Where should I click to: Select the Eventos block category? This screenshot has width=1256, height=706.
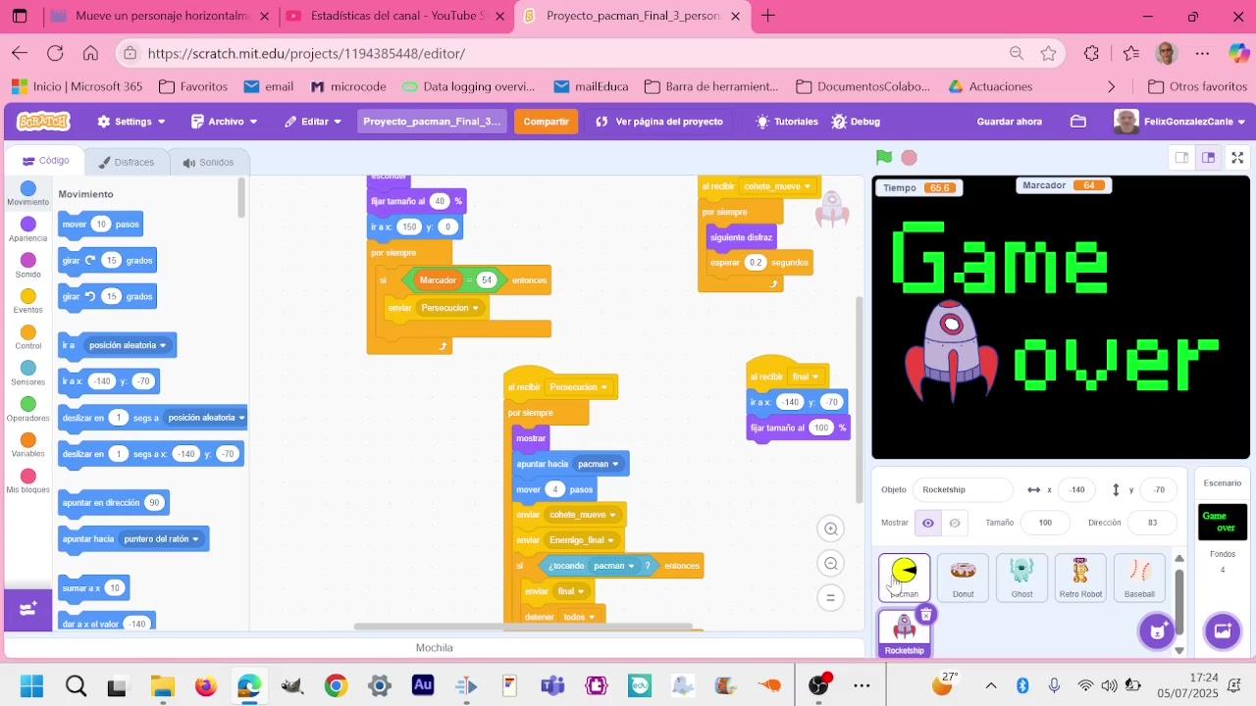[x=28, y=302]
